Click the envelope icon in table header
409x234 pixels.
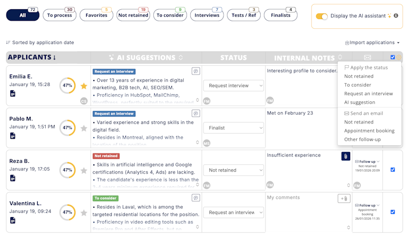coord(367,57)
